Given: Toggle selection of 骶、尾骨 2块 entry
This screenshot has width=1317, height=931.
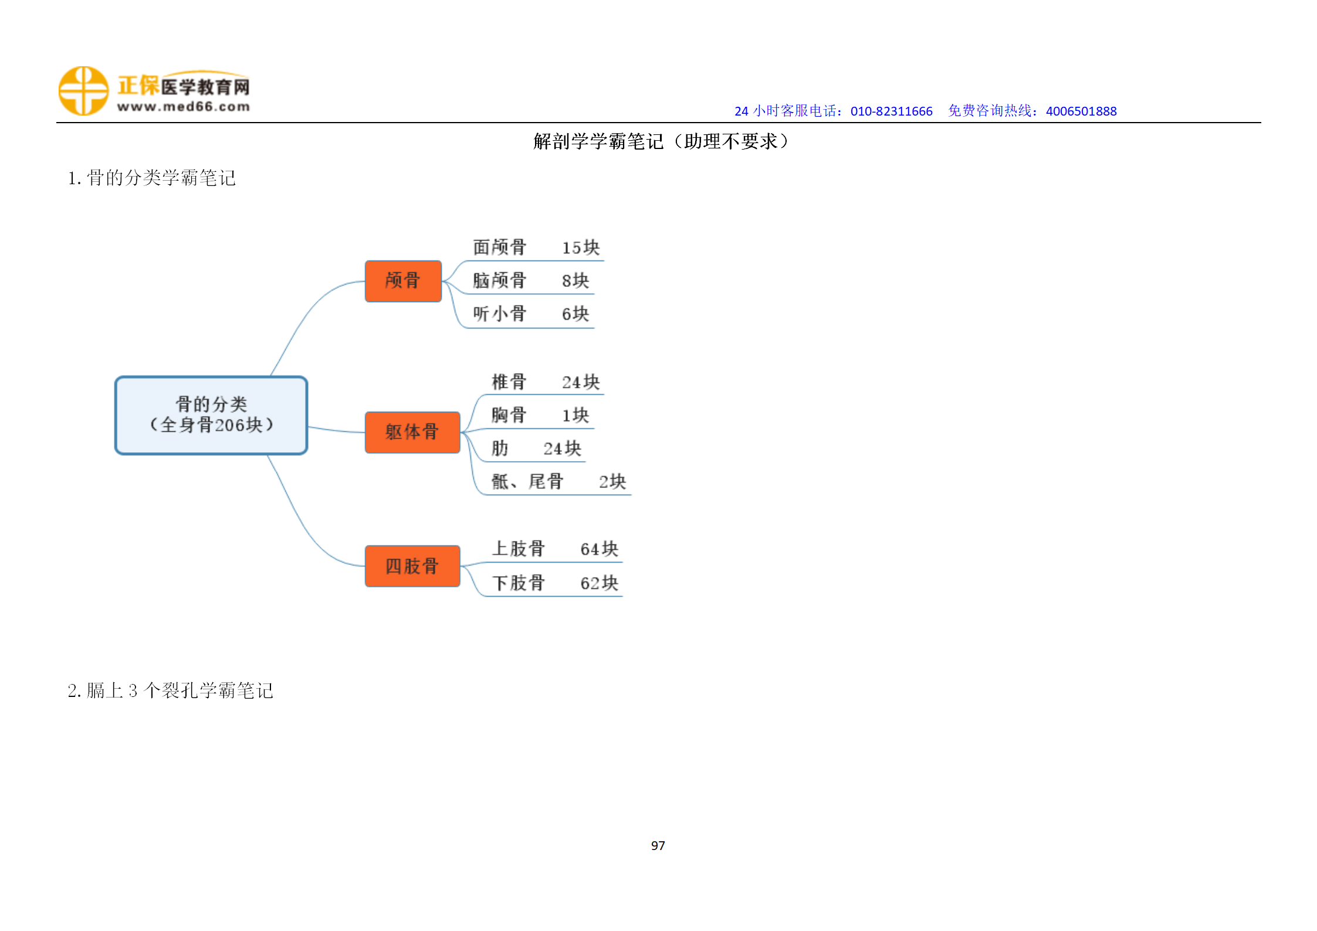Looking at the screenshot, I should [557, 481].
